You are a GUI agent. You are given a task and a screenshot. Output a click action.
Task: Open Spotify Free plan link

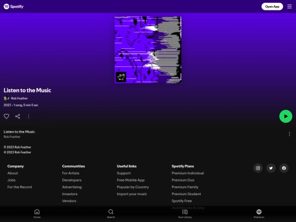[x=181, y=201]
